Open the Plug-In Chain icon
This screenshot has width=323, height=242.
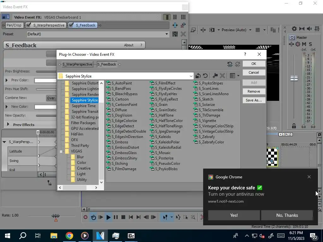[175, 25]
